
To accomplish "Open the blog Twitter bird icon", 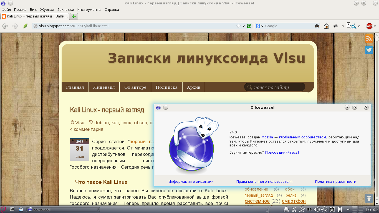I will (369, 50).
